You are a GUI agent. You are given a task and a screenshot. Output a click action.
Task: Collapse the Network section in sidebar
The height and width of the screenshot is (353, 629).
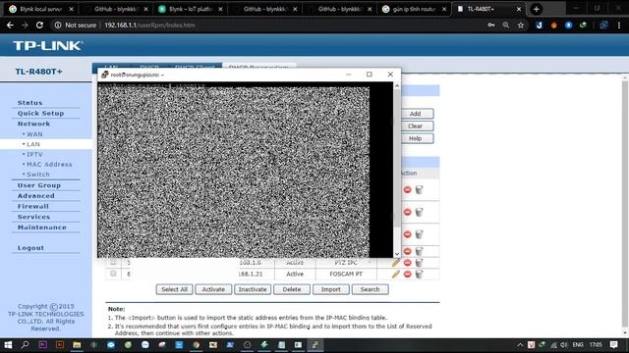point(33,124)
